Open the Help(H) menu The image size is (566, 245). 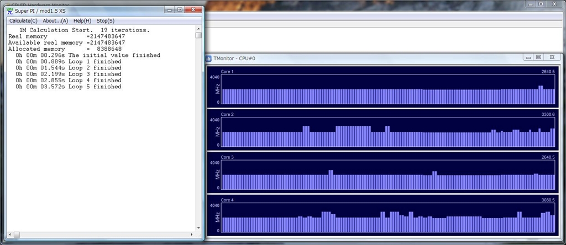[x=82, y=20]
